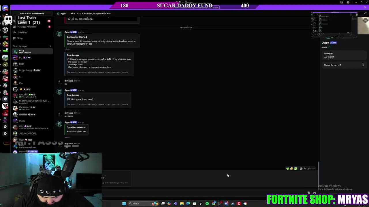Viewport: 369px width, 207px height.
Task: Open Discord home direct messages icon
Action: tap(5, 8)
